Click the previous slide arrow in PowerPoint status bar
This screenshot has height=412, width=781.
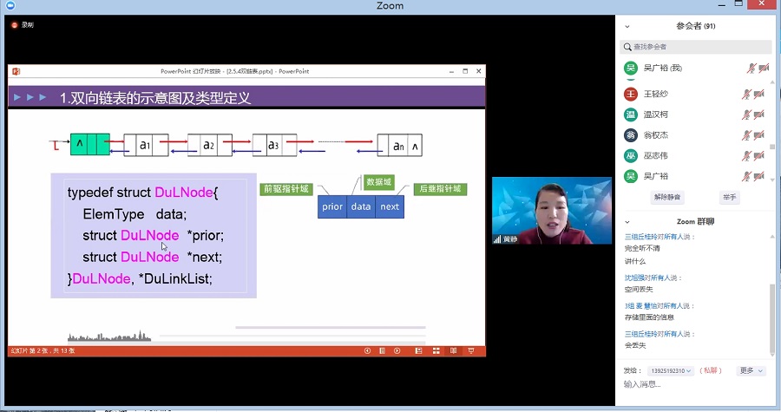click(x=368, y=350)
